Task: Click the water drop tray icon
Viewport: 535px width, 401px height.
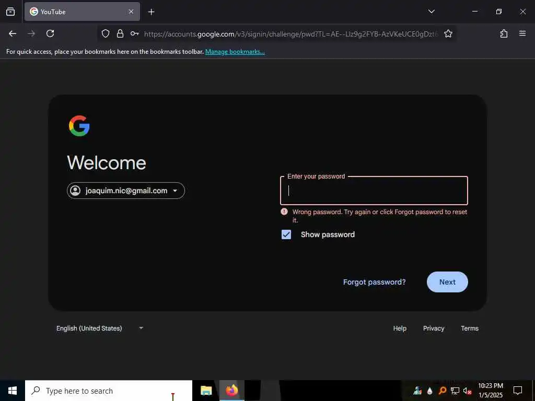Action: coord(430,391)
